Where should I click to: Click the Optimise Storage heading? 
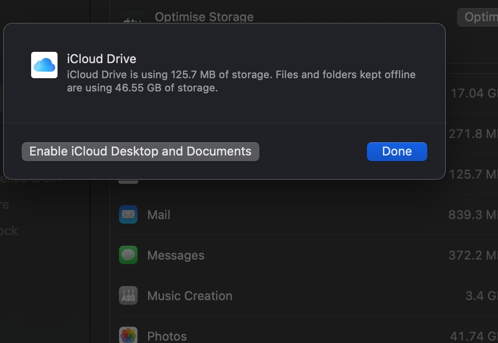tap(204, 17)
